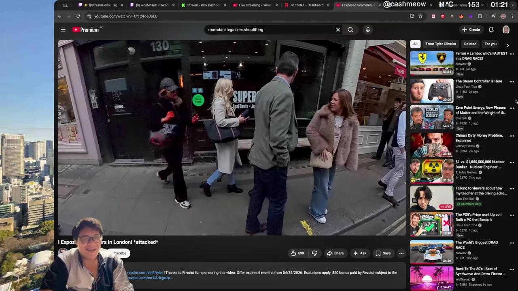
Task: Go back in browser history
Action: pos(59,16)
